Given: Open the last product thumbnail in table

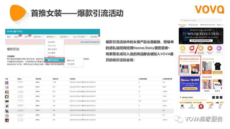Looking at the screenshot, I should pyautogui.click(x=7, y=120).
